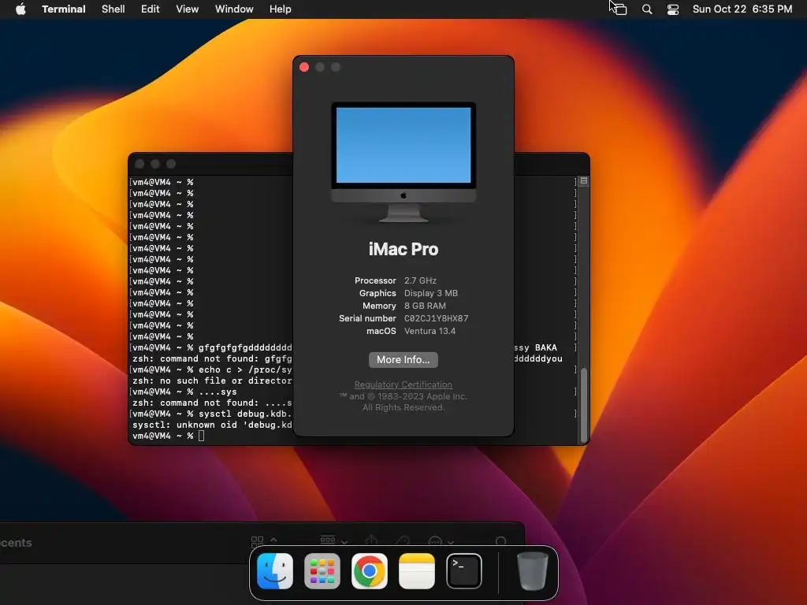
Task: Open Finder window group-by dropdown
Action: pos(334,540)
